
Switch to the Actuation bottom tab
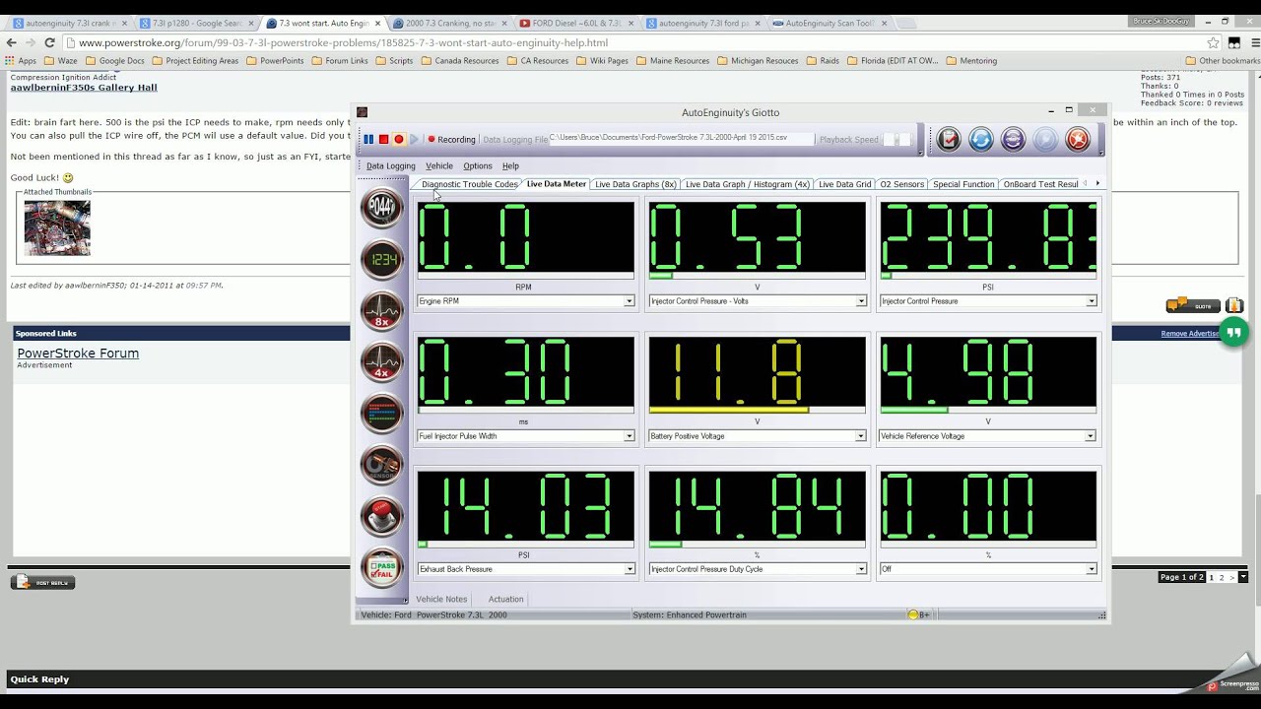point(506,599)
